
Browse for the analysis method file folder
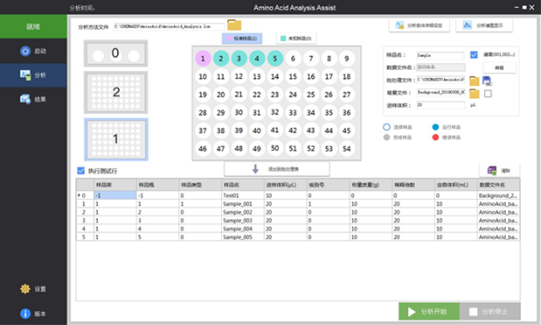point(234,26)
